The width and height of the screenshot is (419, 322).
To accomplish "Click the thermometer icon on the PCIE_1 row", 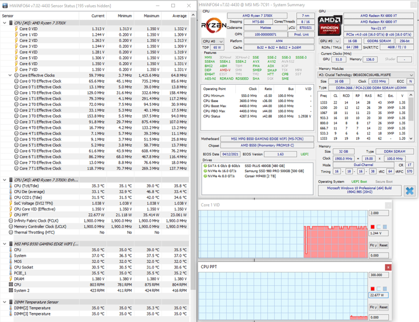I will pyautogui.click(x=11, y=273).
